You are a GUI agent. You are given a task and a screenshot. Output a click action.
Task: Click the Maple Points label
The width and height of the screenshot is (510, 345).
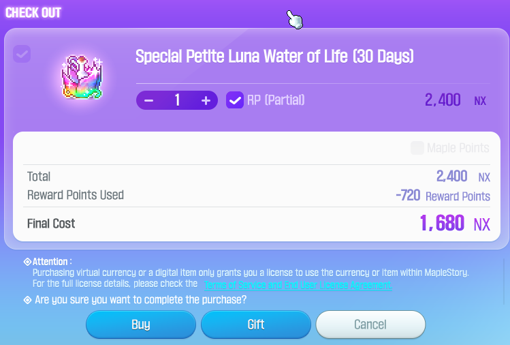click(458, 148)
